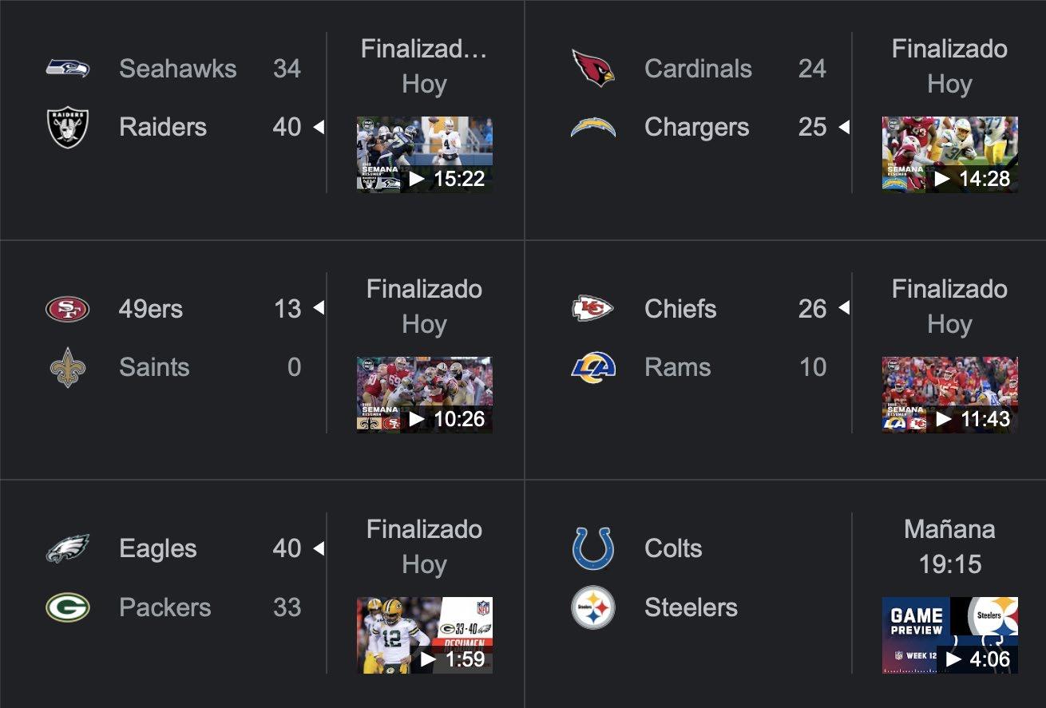Select the Saints fleur-de-lis logo
Image resolution: width=1046 pixels, height=708 pixels.
click(x=68, y=367)
